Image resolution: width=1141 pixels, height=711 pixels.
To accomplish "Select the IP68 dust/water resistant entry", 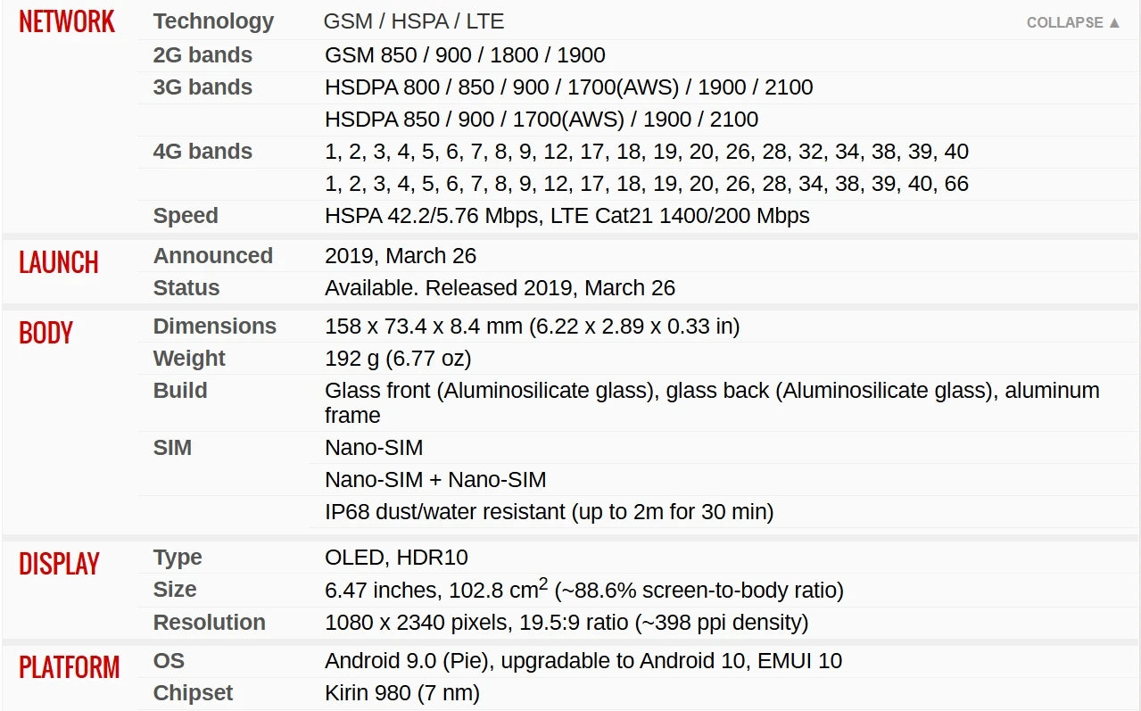I will click(x=549, y=512).
